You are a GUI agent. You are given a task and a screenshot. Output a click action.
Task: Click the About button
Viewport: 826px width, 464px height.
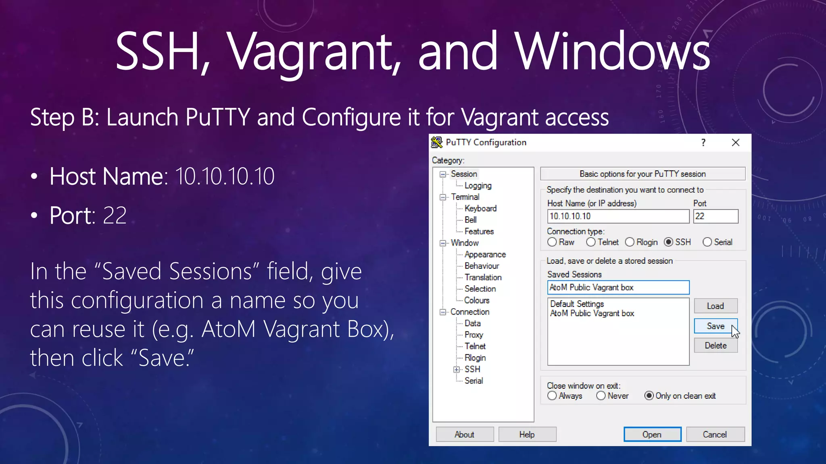[465, 435]
